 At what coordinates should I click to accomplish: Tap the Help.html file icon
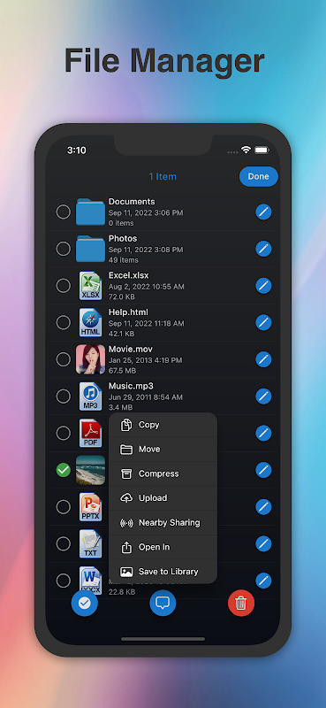pos(91,322)
